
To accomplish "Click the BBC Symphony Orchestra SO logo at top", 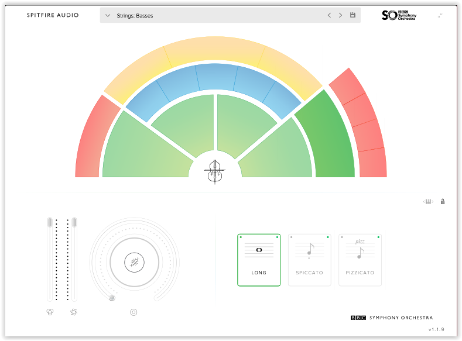I will [399, 15].
